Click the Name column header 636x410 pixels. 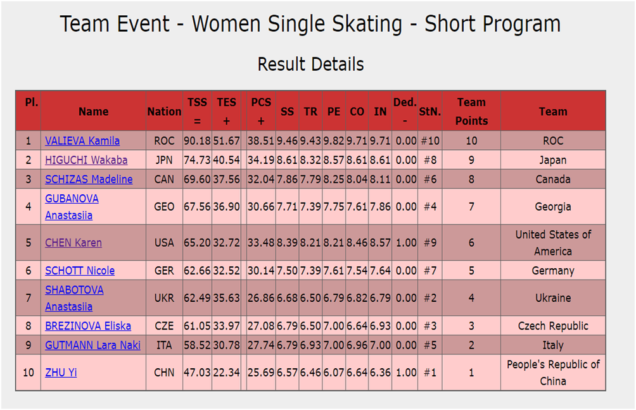[x=93, y=111]
